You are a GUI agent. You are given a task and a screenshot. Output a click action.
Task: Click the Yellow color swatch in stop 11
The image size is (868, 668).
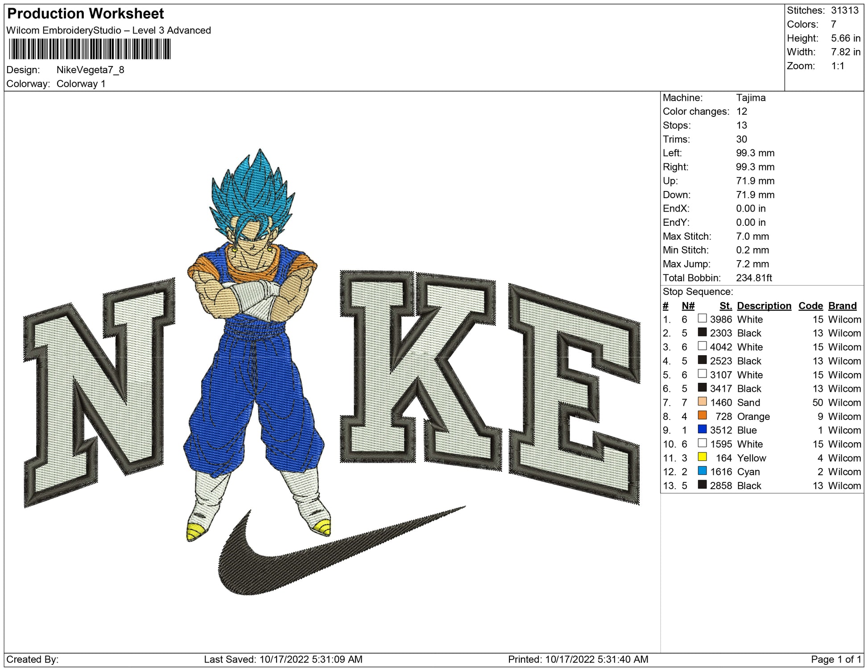(702, 457)
